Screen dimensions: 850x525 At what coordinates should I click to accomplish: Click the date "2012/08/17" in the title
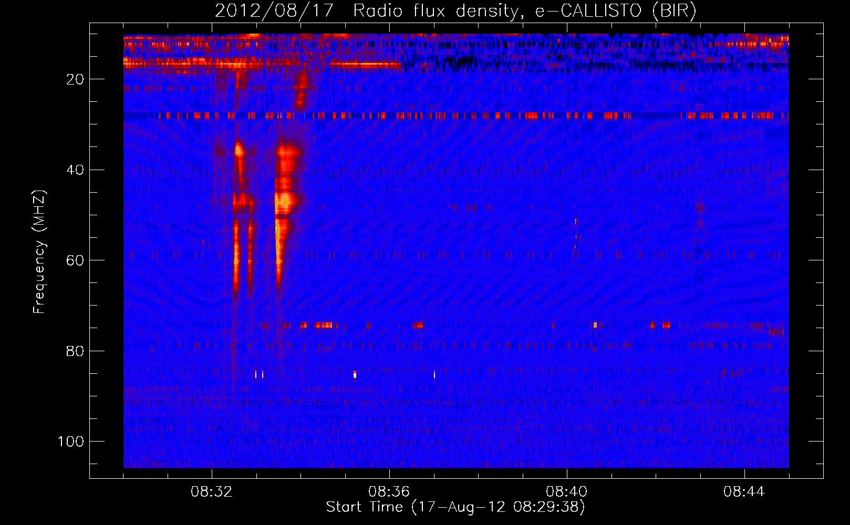coord(274,10)
